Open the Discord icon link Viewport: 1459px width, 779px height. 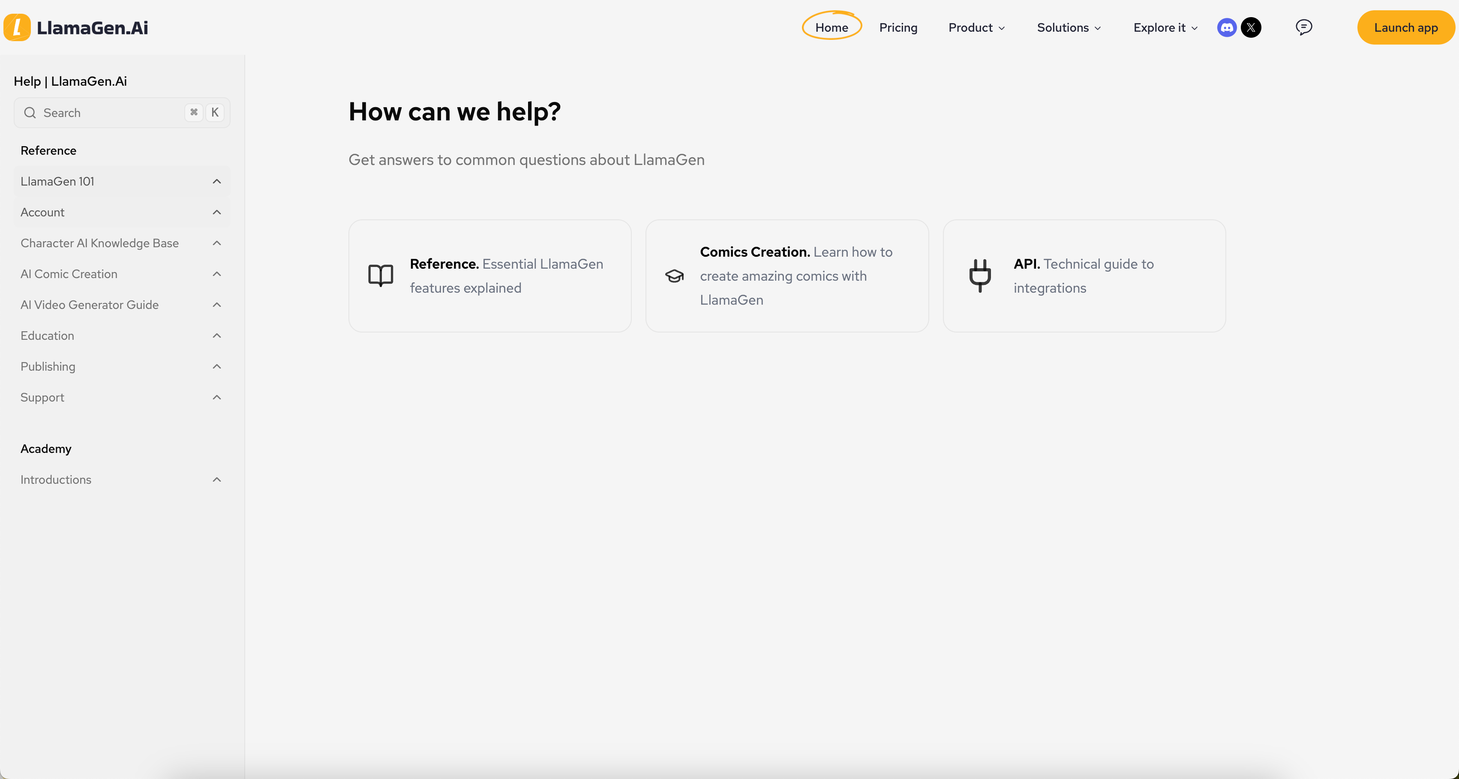[x=1227, y=27]
